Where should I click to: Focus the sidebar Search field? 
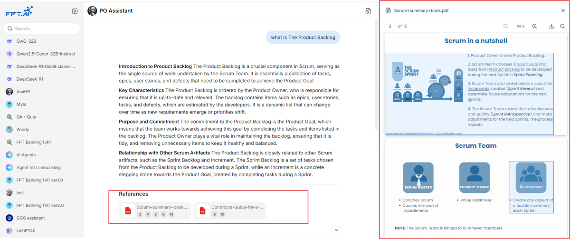coord(42,29)
